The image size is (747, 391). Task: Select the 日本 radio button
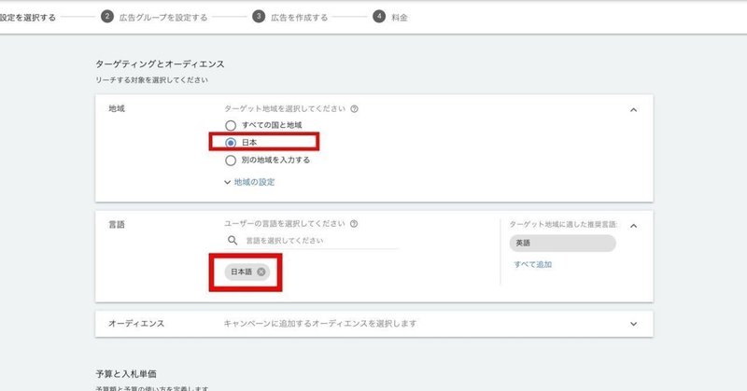(231, 143)
